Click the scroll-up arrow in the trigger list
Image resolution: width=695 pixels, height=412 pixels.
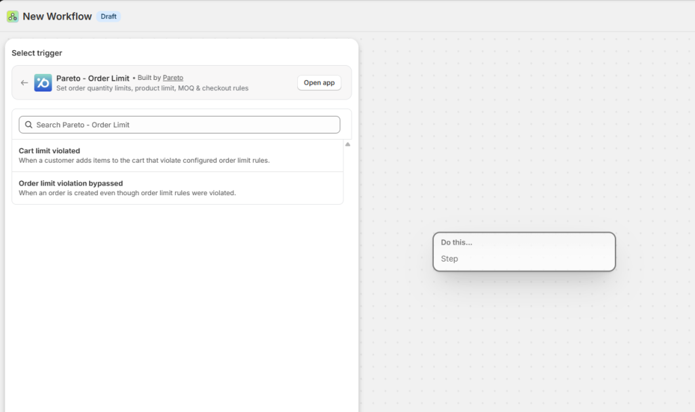(x=347, y=144)
